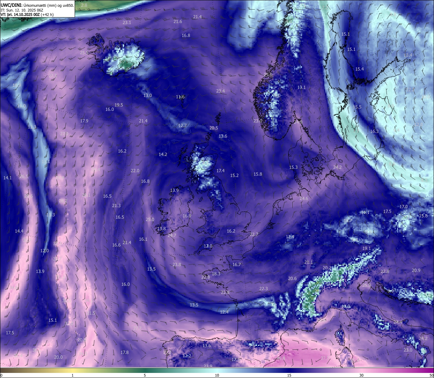Click the map value 15.5
The height and width of the screenshot is (378, 434).
[357, 107]
